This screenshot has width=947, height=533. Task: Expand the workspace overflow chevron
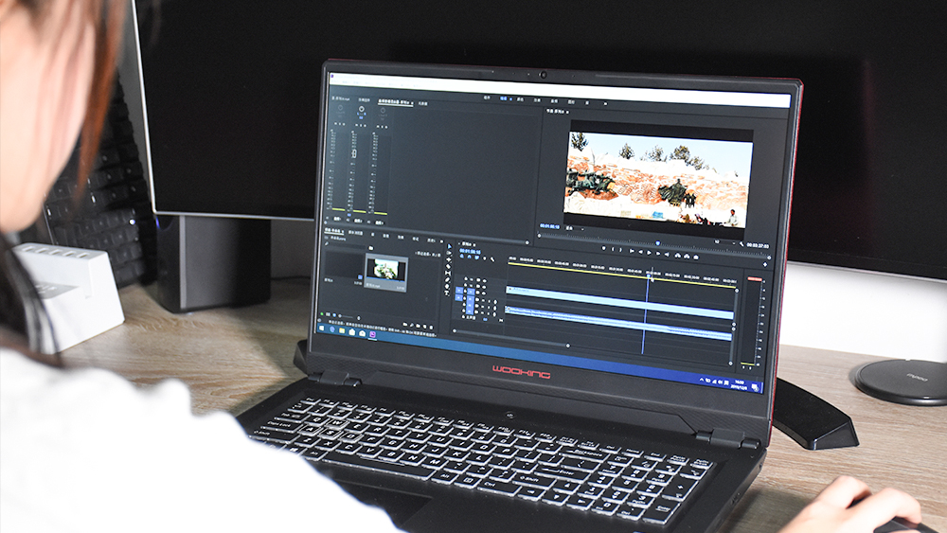[x=606, y=103]
